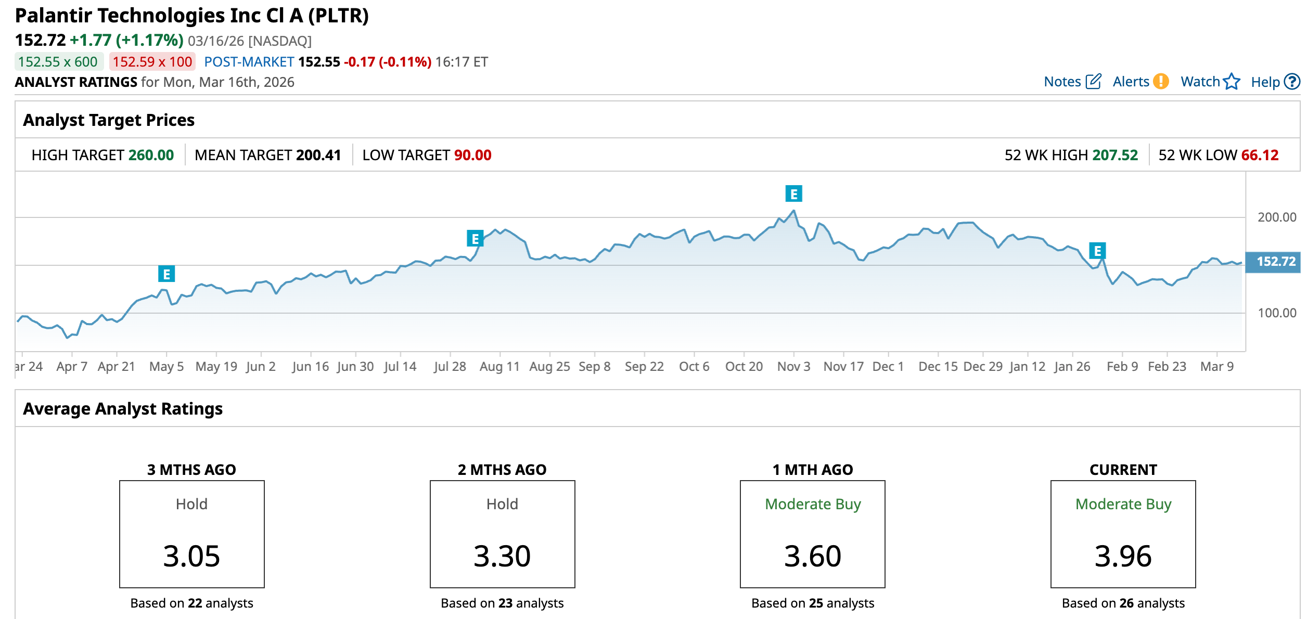Click earnings marker E near Feb 2

coord(1097,251)
